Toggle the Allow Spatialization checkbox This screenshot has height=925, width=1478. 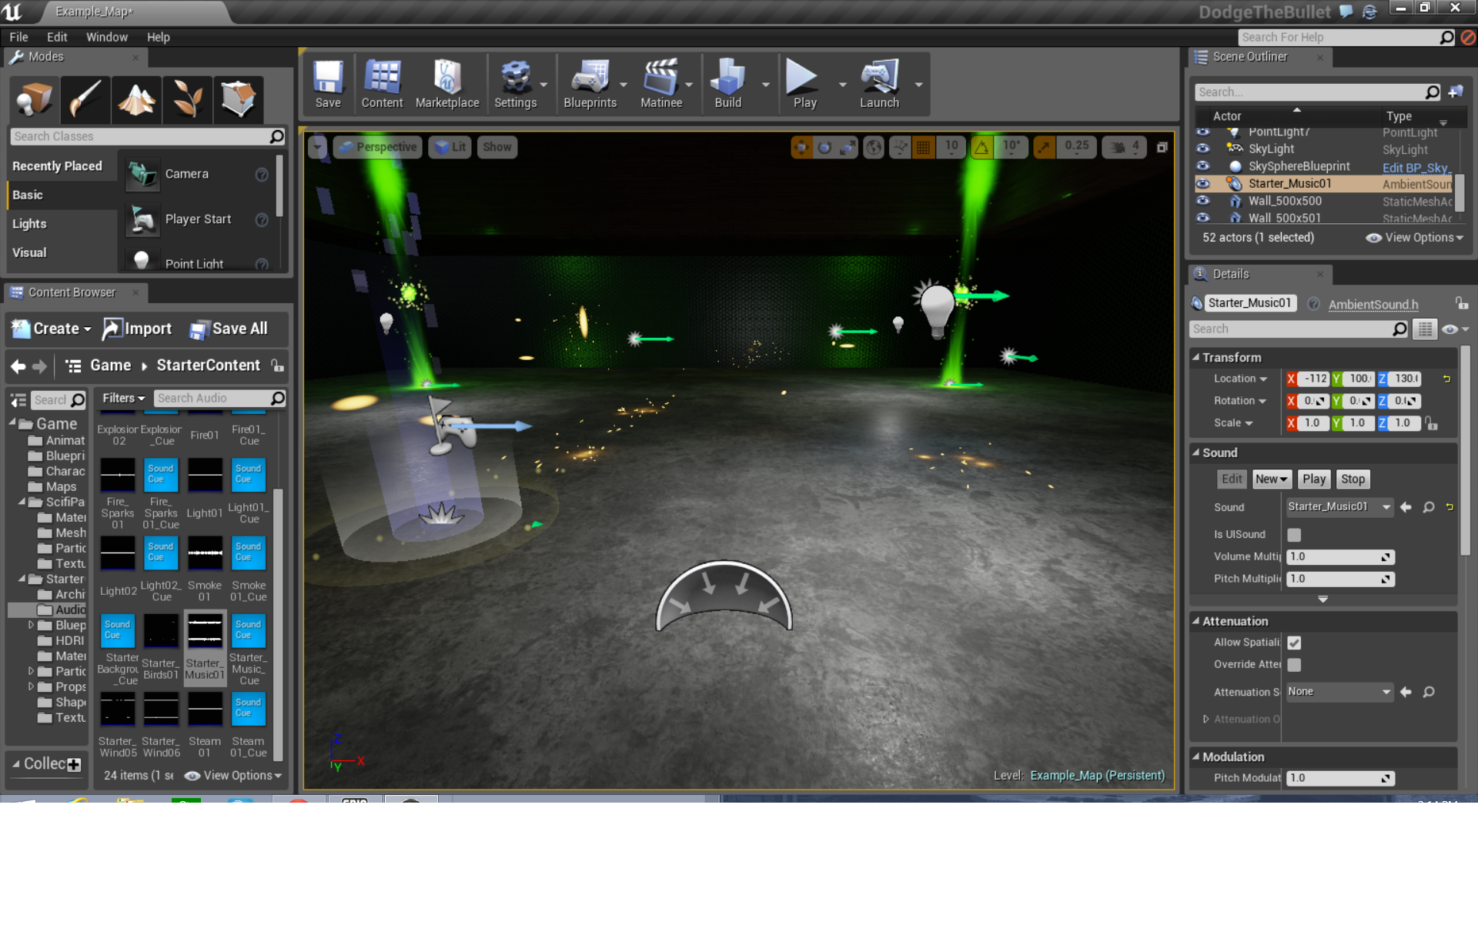click(x=1294, y=643)
